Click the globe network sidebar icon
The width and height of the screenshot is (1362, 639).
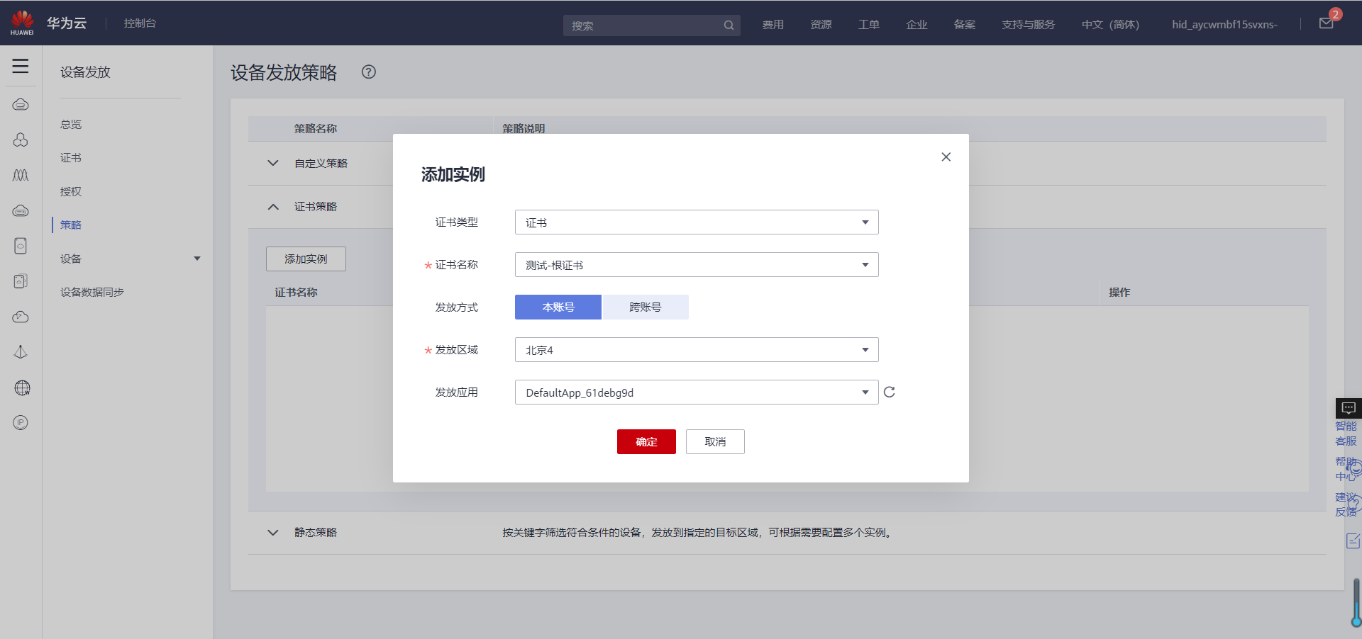22,388
